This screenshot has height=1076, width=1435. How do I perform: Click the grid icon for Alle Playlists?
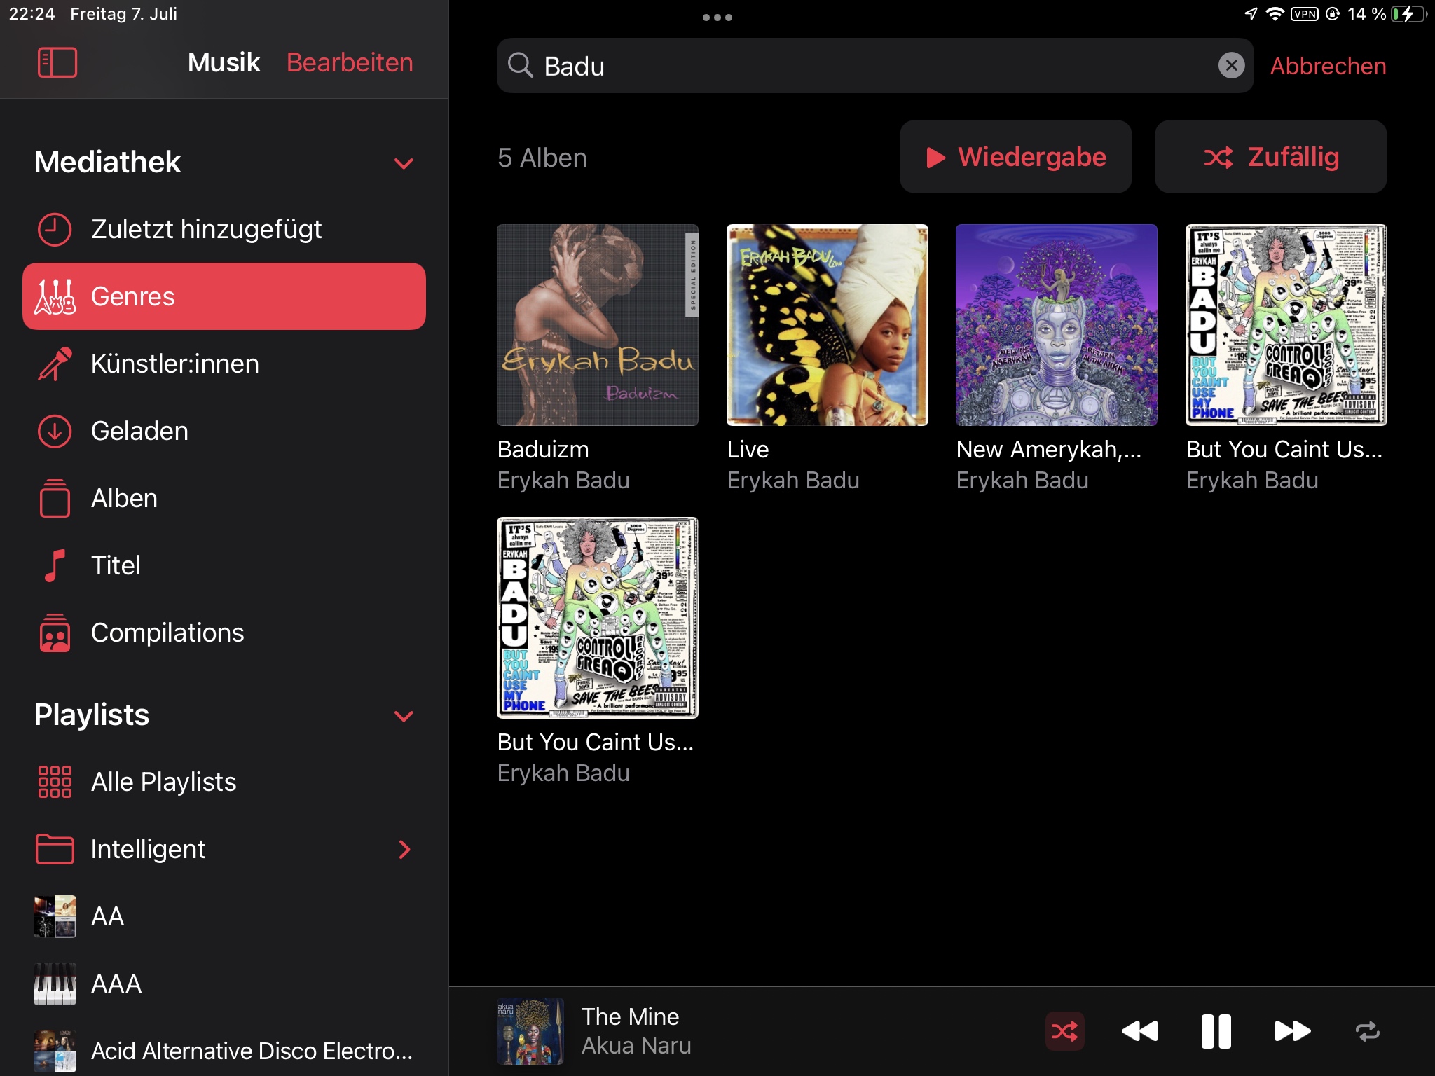[x=55, y=782]
